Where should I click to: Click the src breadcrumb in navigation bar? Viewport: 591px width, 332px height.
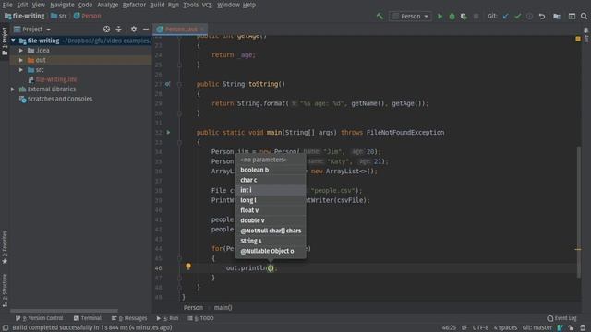coord(59,16)
